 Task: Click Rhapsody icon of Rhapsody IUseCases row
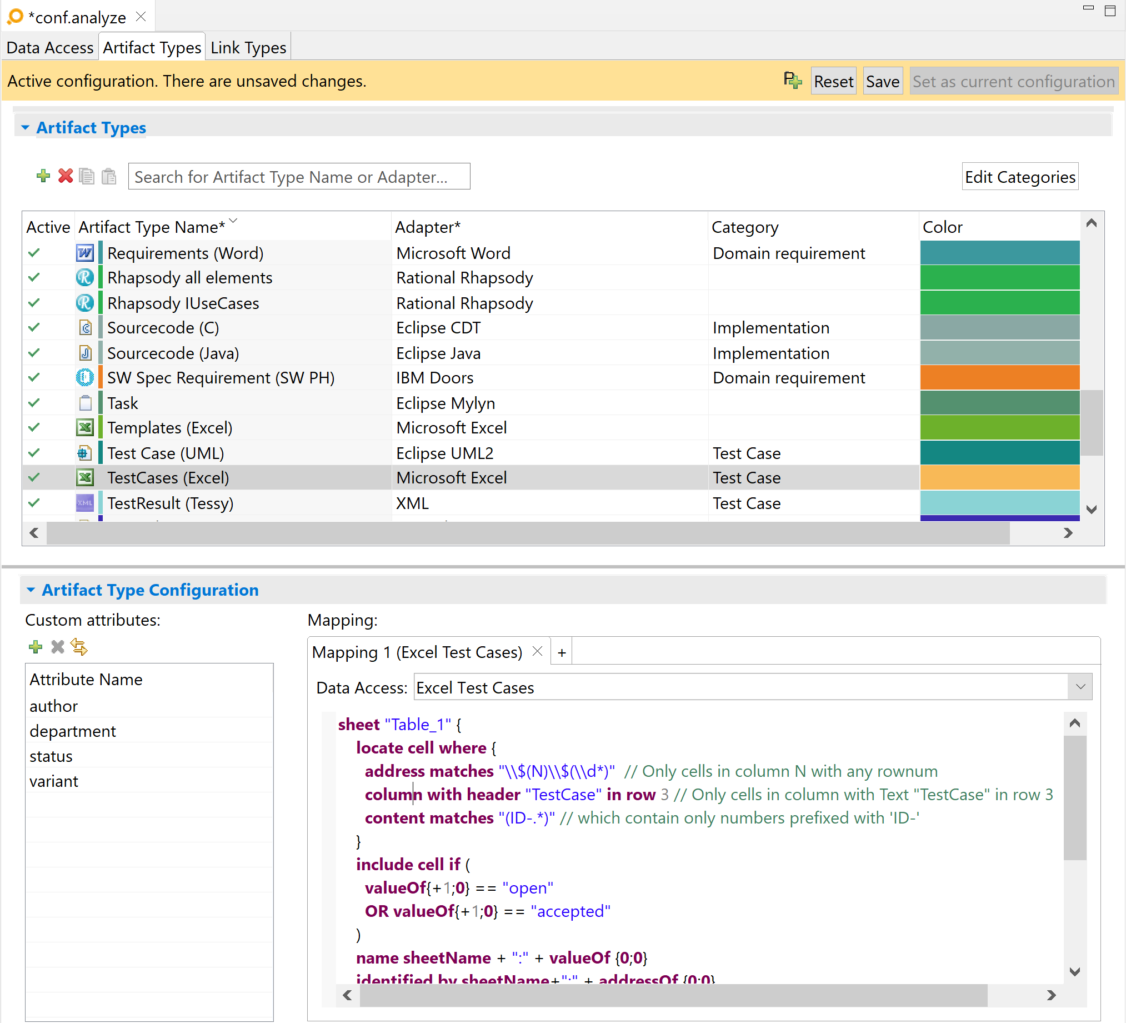[85, 303]
